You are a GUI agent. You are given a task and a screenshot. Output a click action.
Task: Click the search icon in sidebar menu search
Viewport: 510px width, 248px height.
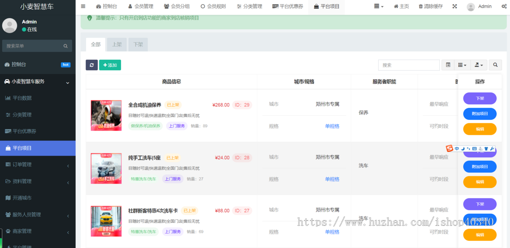[65, 46]
